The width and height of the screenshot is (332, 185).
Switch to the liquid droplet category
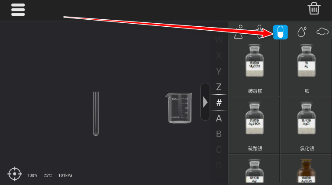pyautogui.click(x=302, y=32)
